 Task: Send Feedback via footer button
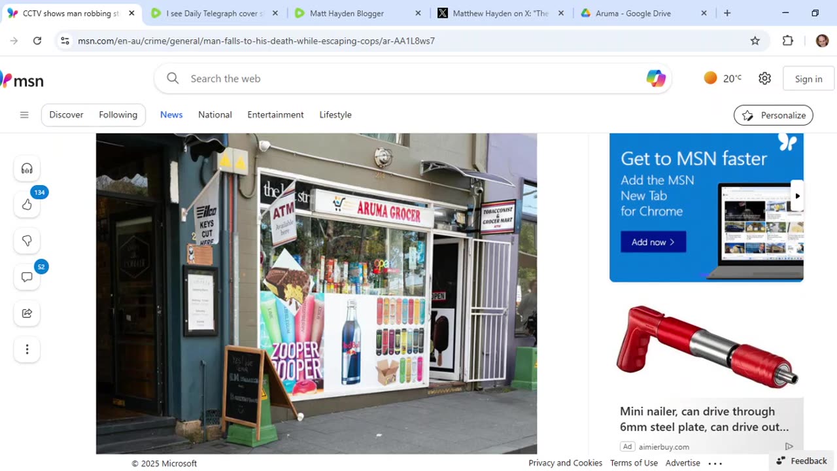pos(802,461)
